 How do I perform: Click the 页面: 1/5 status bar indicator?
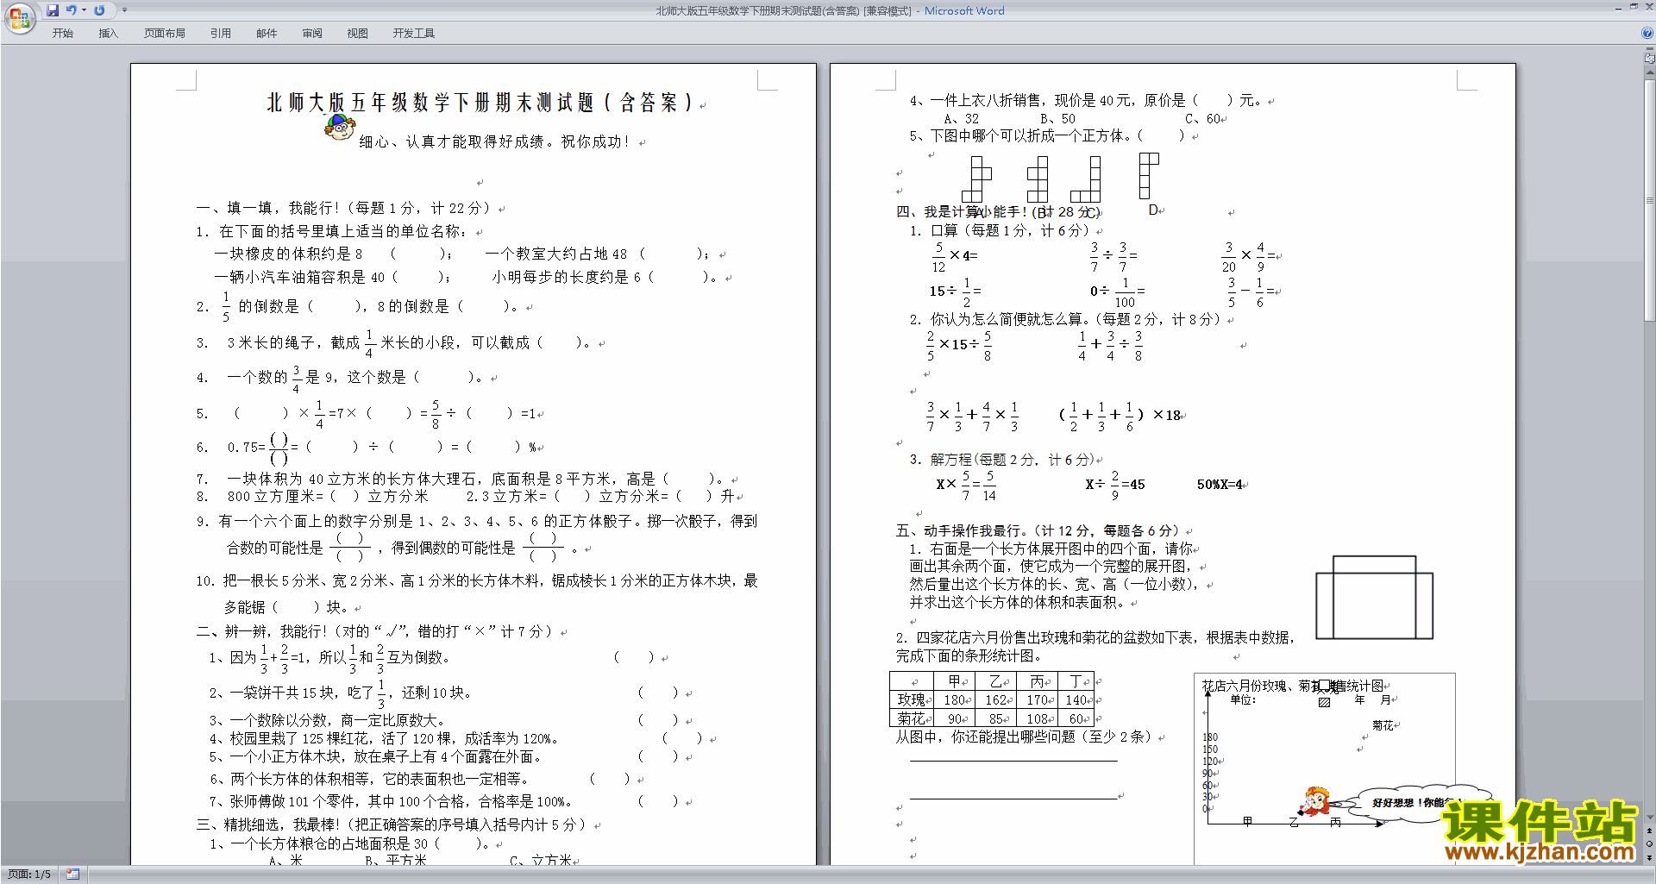click(29, 875)
